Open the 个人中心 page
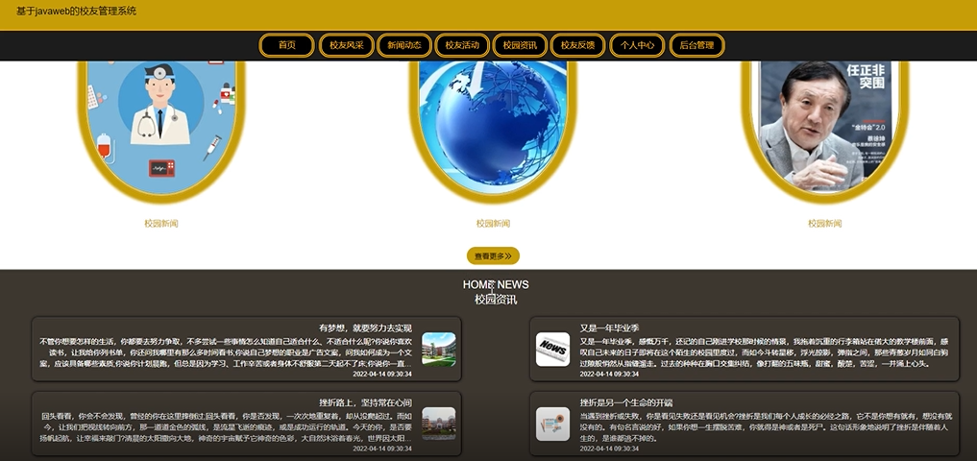Image resolution: width=977 pixels, height=461 pixels. click(x=637, y=45)
